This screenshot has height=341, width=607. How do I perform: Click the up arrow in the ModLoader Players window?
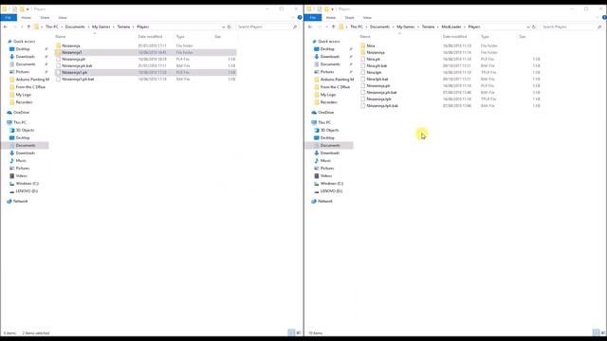[333, 27]
